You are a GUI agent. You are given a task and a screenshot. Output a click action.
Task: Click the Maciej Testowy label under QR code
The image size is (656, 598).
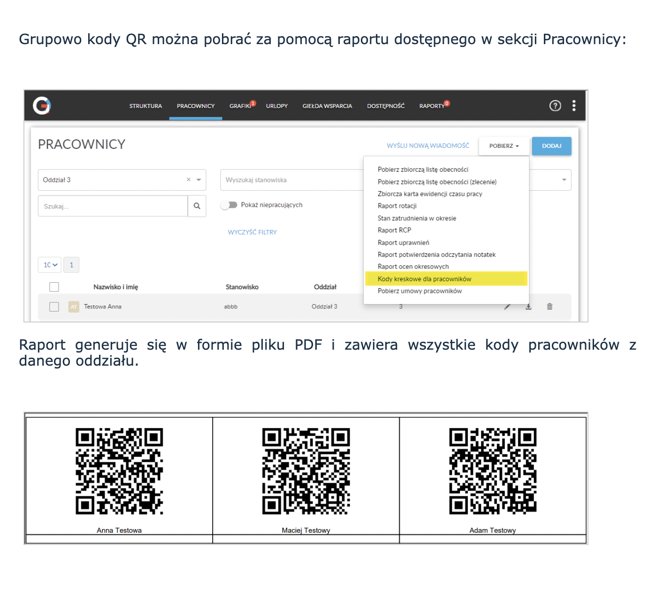306,530
